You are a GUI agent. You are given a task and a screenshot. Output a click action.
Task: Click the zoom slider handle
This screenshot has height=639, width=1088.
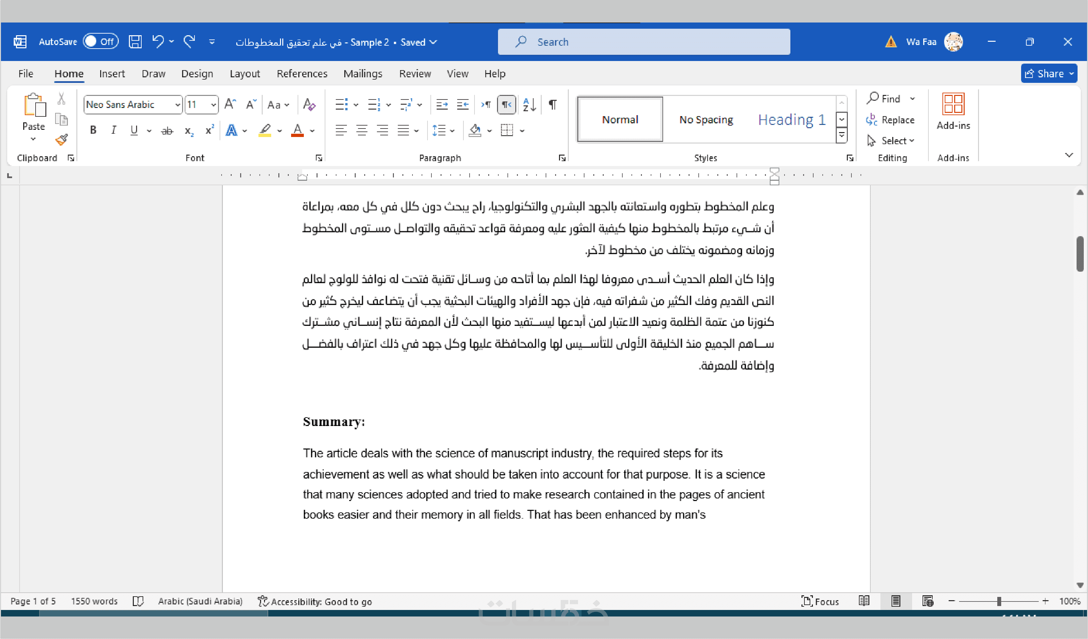pyautogui.click(x=999, y=601)
